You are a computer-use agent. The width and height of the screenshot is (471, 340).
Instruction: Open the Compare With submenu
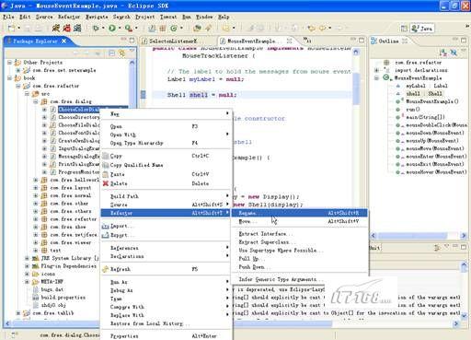(166, 307)
